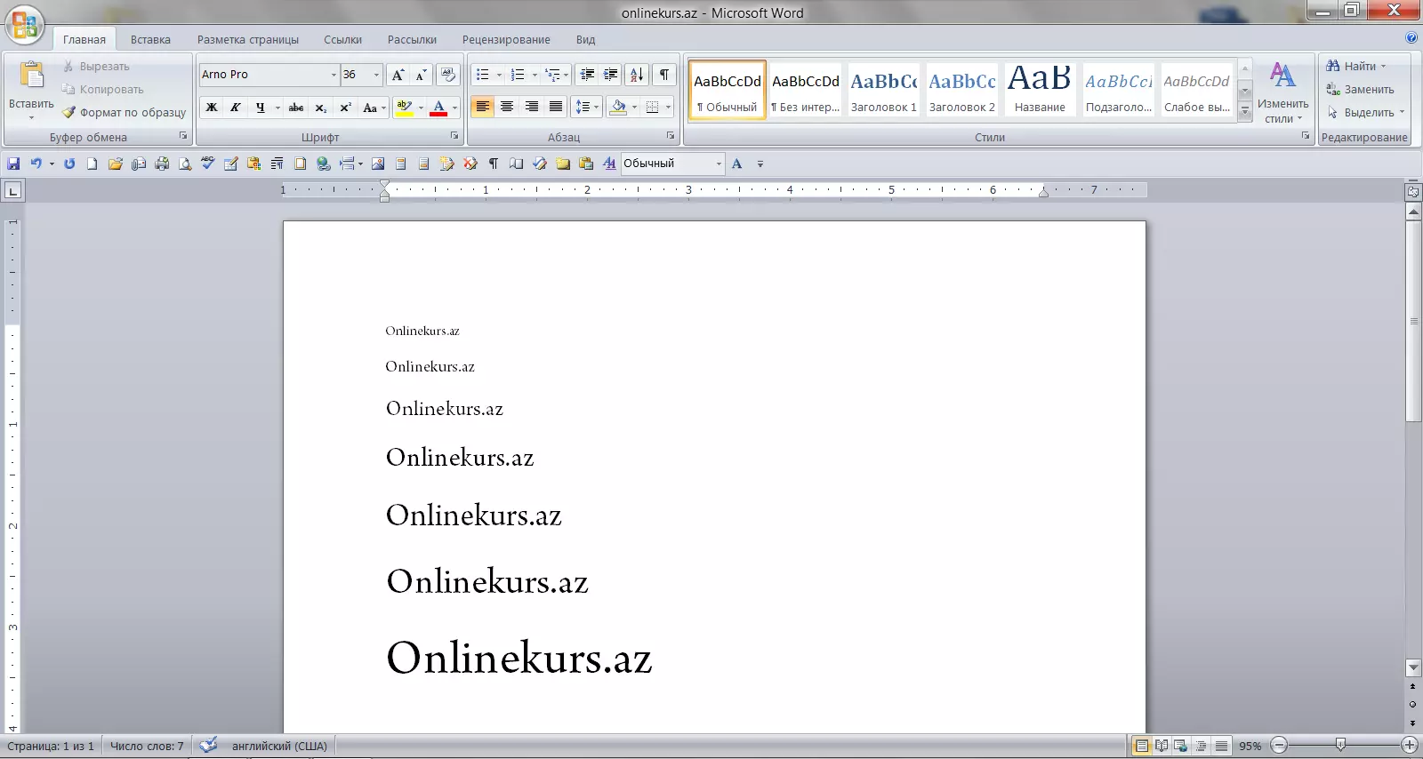Viewport: 1423px width, 759px height.
Task: Click proofing status icon in status bar
Action: 208,746
